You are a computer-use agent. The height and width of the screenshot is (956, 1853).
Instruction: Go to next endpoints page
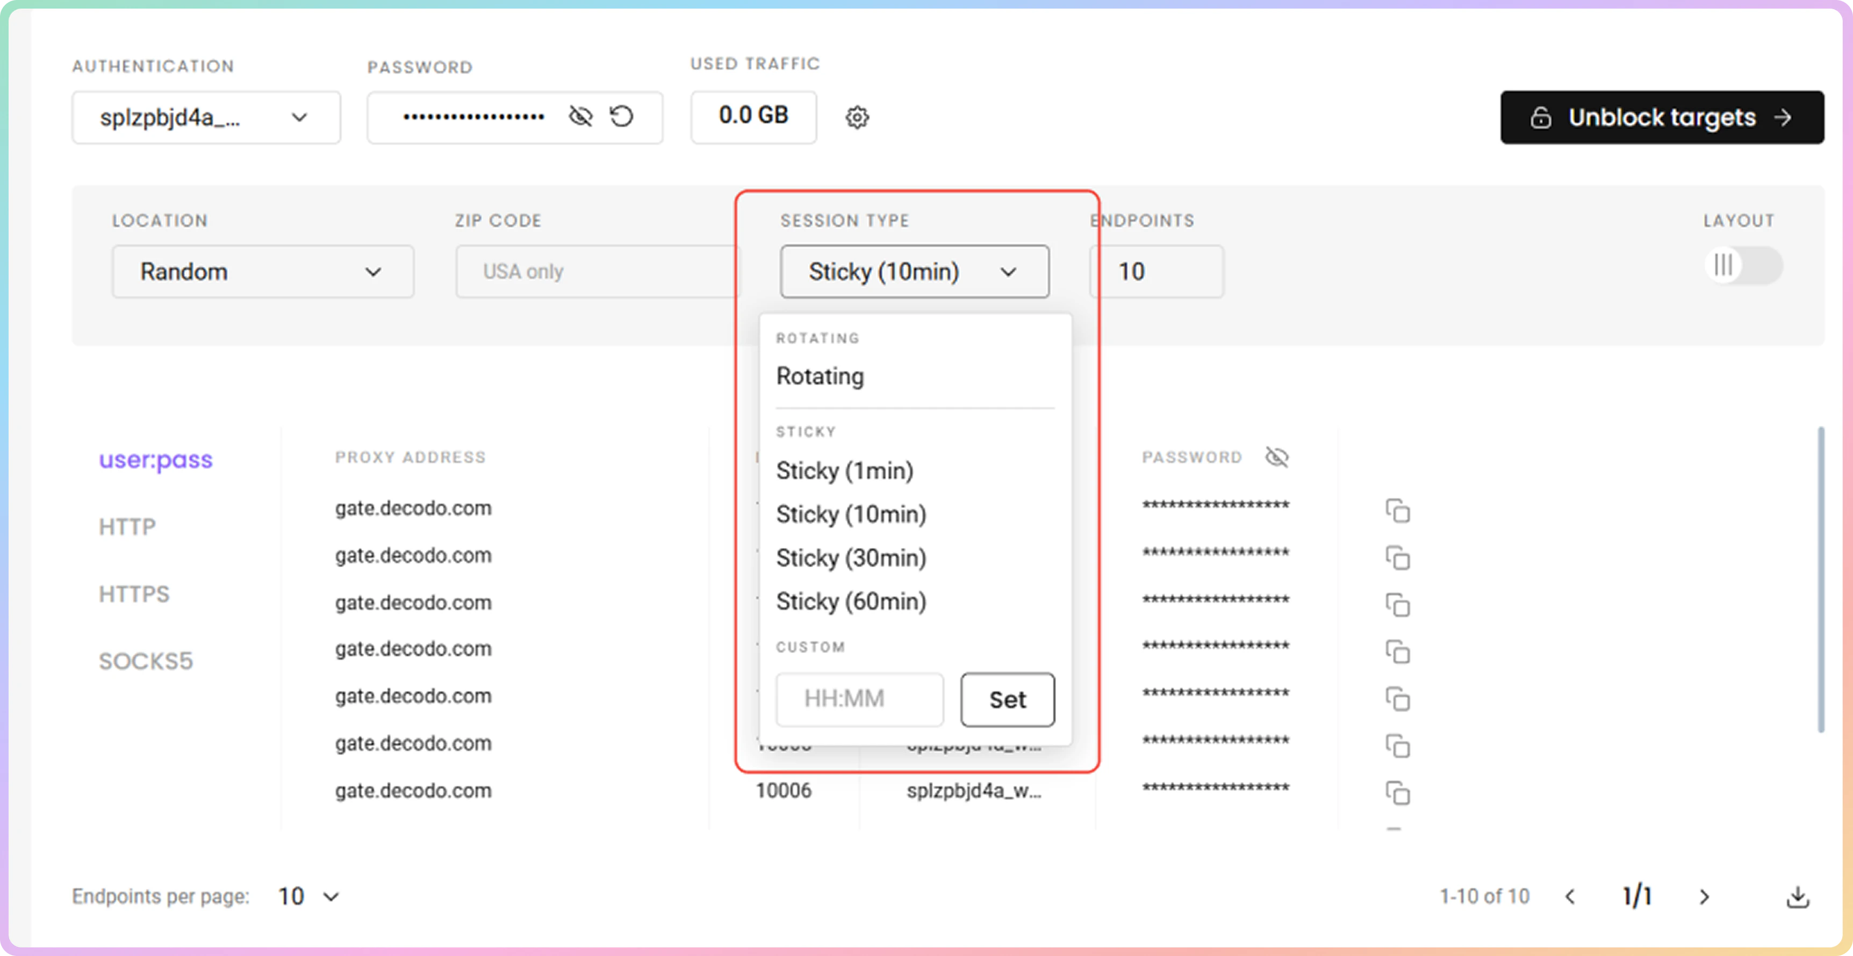click(1704, 896)
